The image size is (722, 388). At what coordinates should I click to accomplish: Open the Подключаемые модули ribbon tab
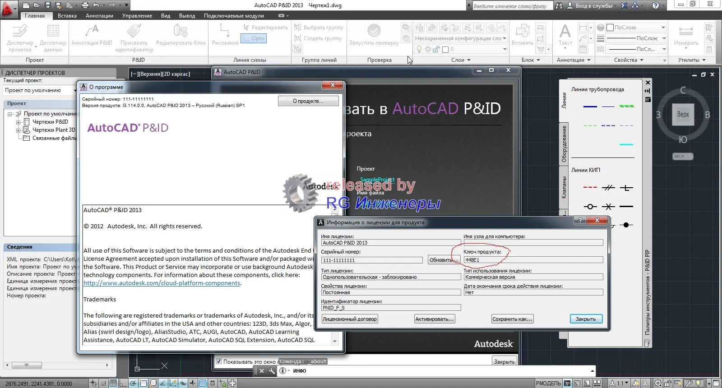click(234, 16)
